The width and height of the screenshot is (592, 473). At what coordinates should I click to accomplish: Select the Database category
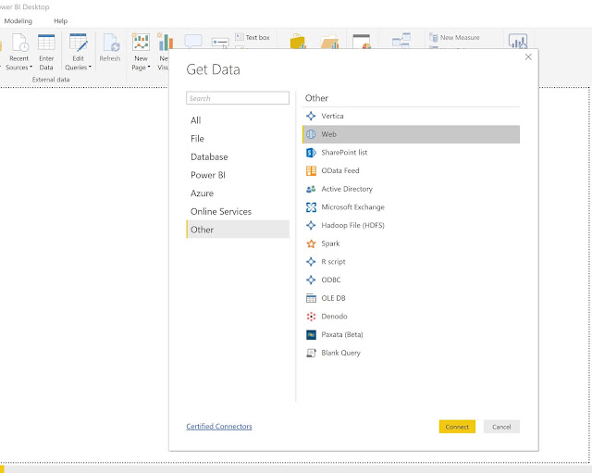(238, 156)
